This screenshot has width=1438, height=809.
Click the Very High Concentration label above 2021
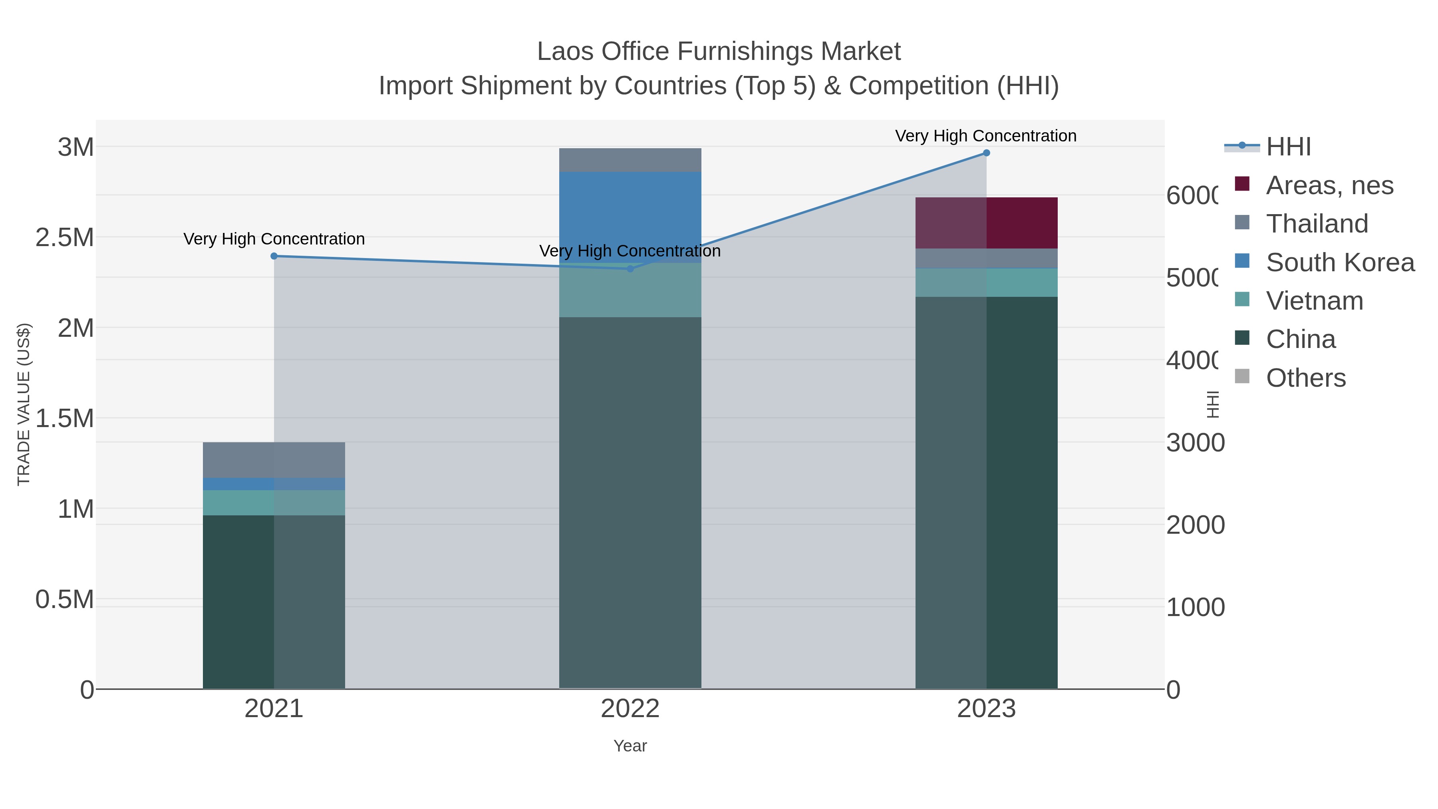tap(274, 239)
